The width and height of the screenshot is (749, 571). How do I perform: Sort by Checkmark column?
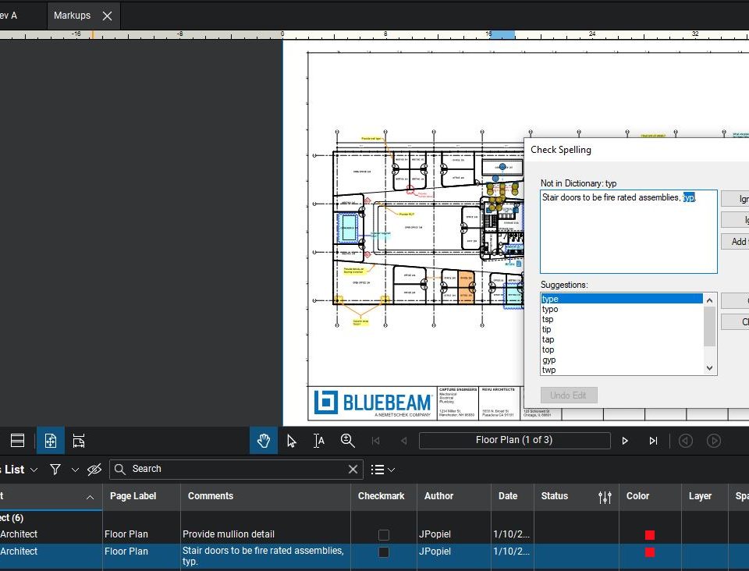pyautogui.click(x=383, y=496)
